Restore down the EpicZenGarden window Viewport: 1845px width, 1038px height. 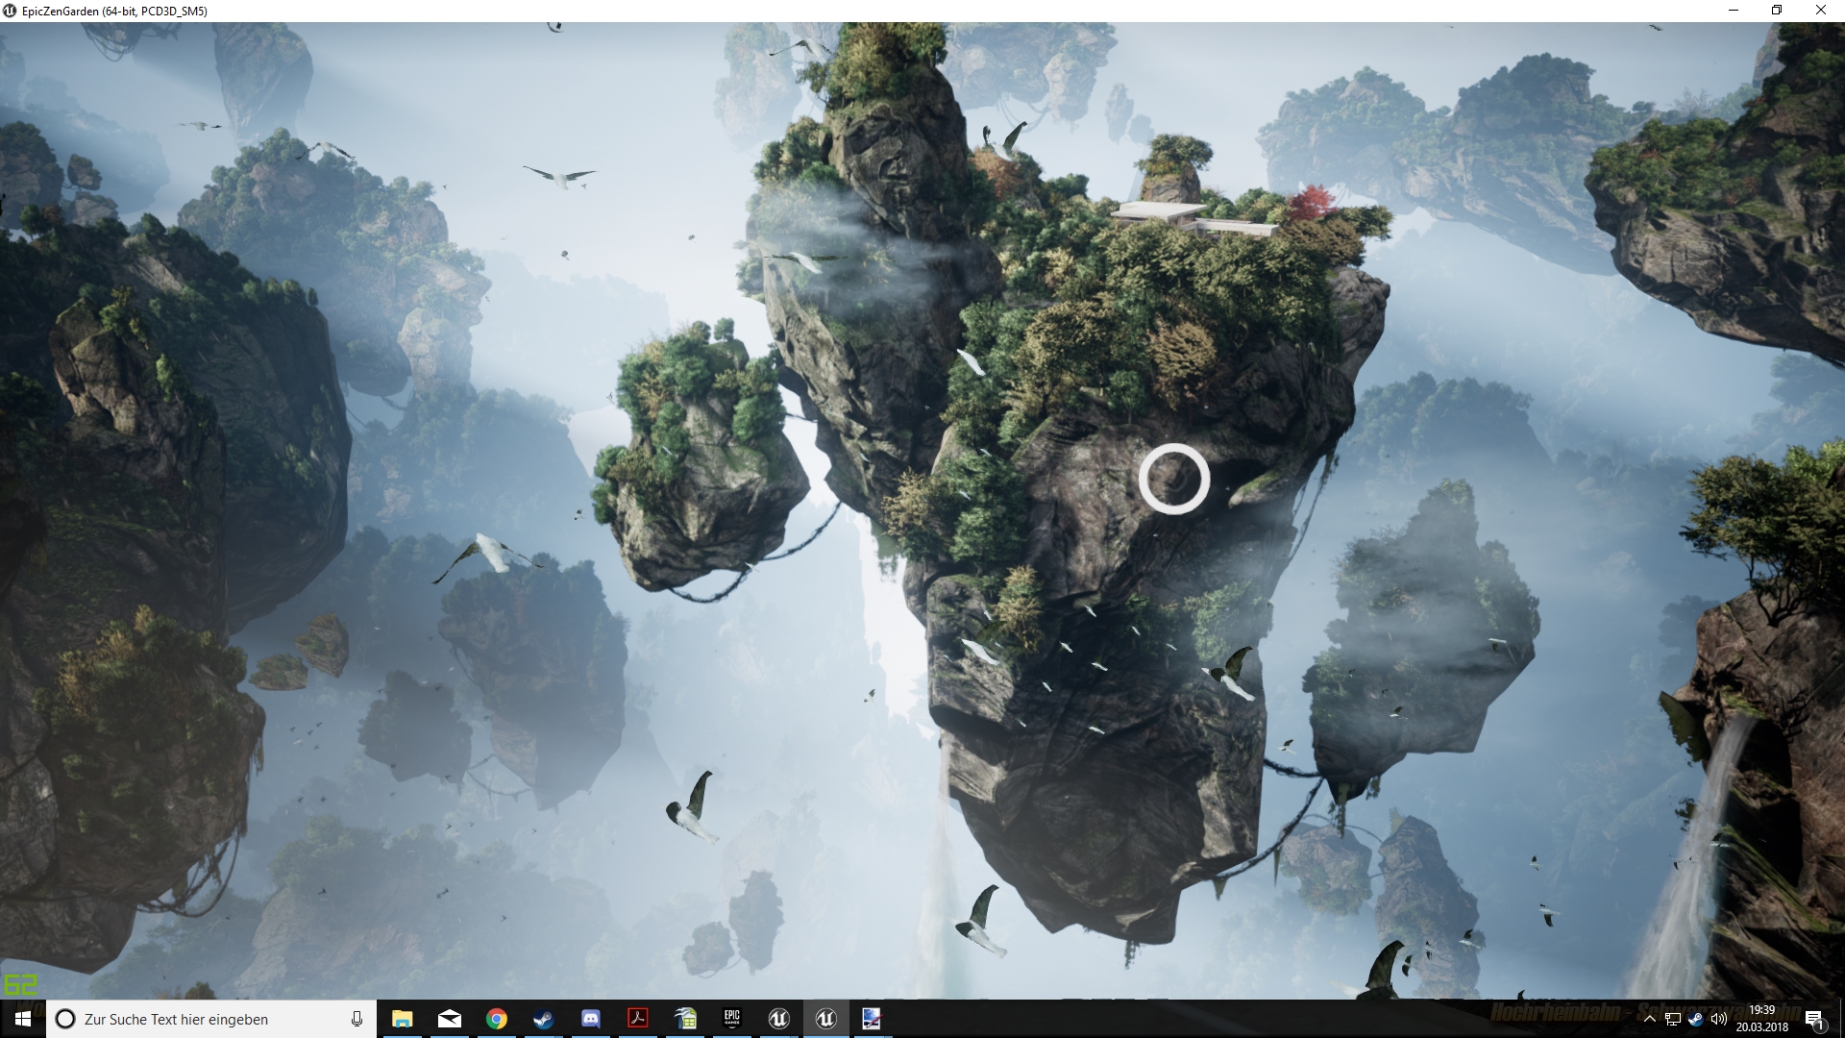(1777, 11)
